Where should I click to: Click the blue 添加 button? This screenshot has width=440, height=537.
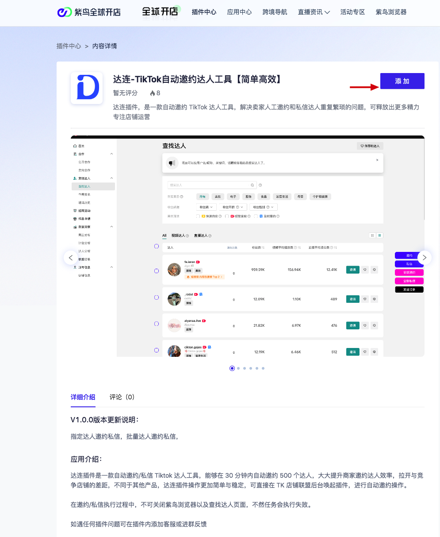[x=402, y=81]
